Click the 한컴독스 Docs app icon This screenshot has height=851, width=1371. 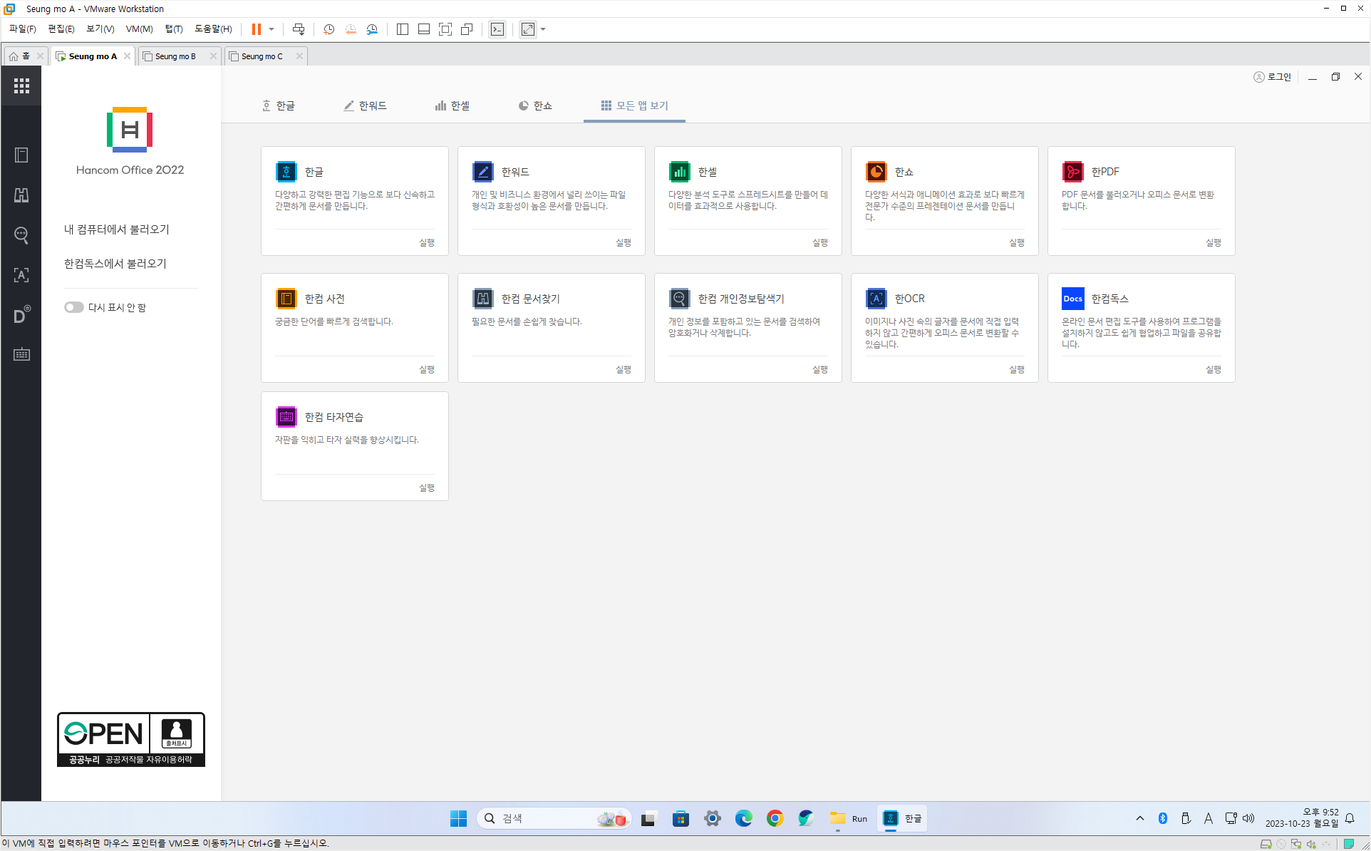[x=1072, y=299]
